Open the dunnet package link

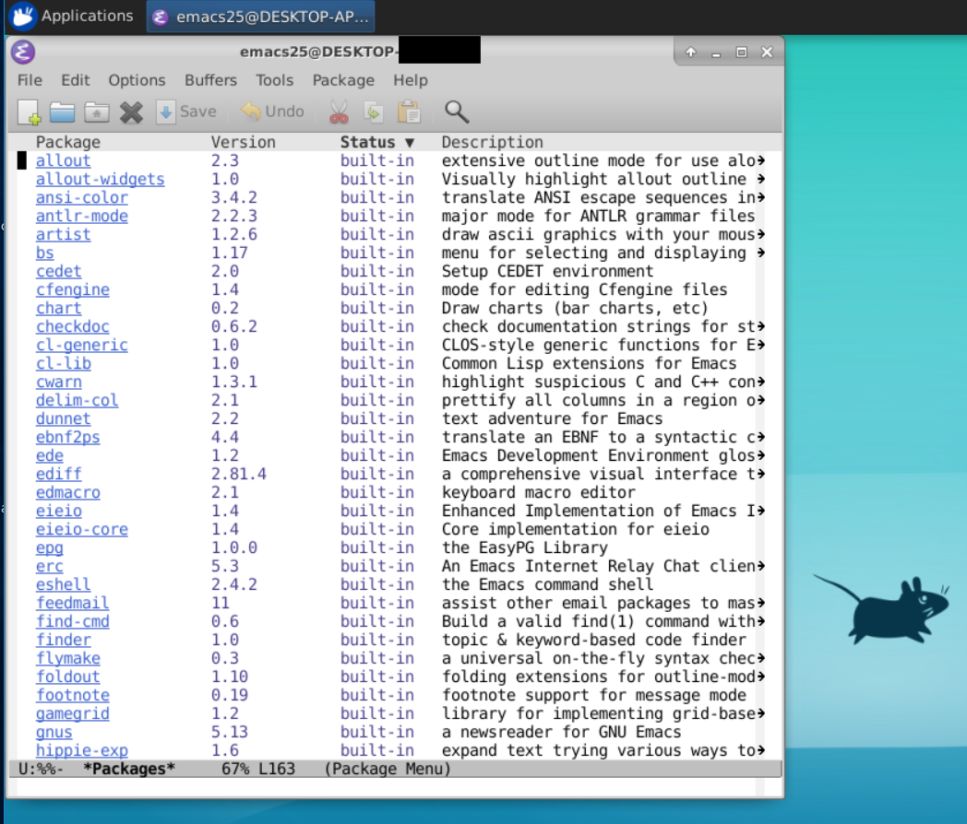coord(63,418)
